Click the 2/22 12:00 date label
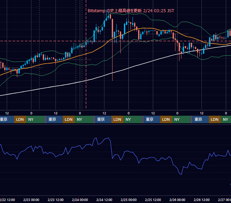The height and width of the screenshot is (203, 231). click(7, 200)
